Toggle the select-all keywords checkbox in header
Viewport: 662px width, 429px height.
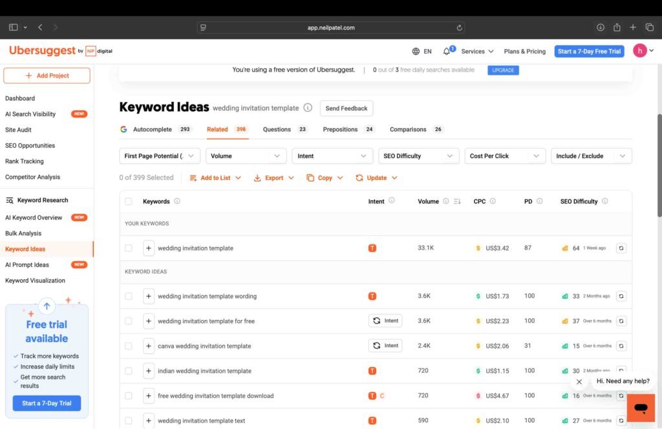(x=129, y=201)
